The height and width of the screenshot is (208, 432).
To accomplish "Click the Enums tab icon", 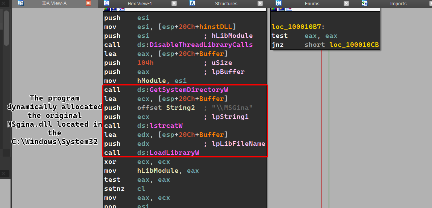I will pyautogui.click(x=278, y=3).
